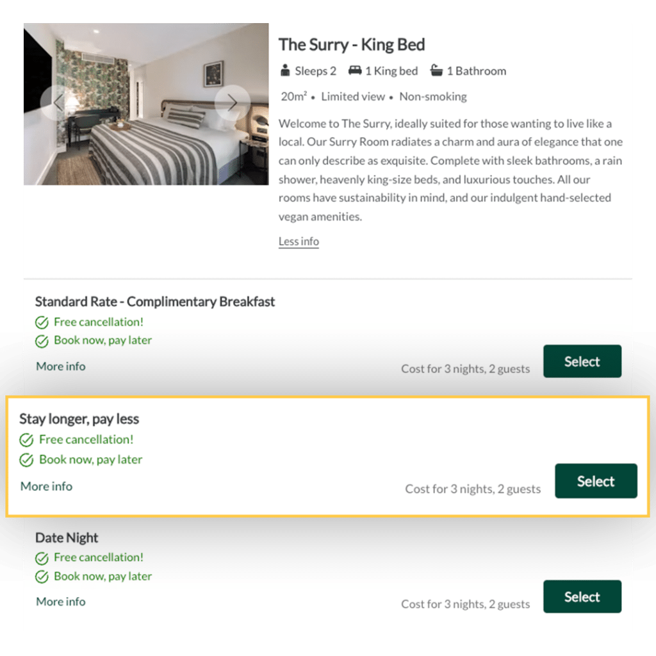Show the next room photo

(232, 102)
